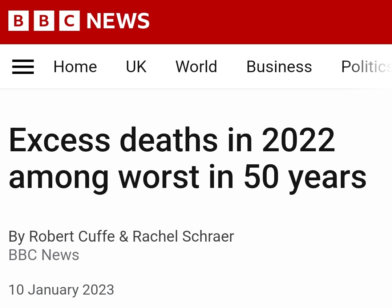Click the white NEWS wordmark in the header
Screen dimensions: 392x308
[118, 21]
